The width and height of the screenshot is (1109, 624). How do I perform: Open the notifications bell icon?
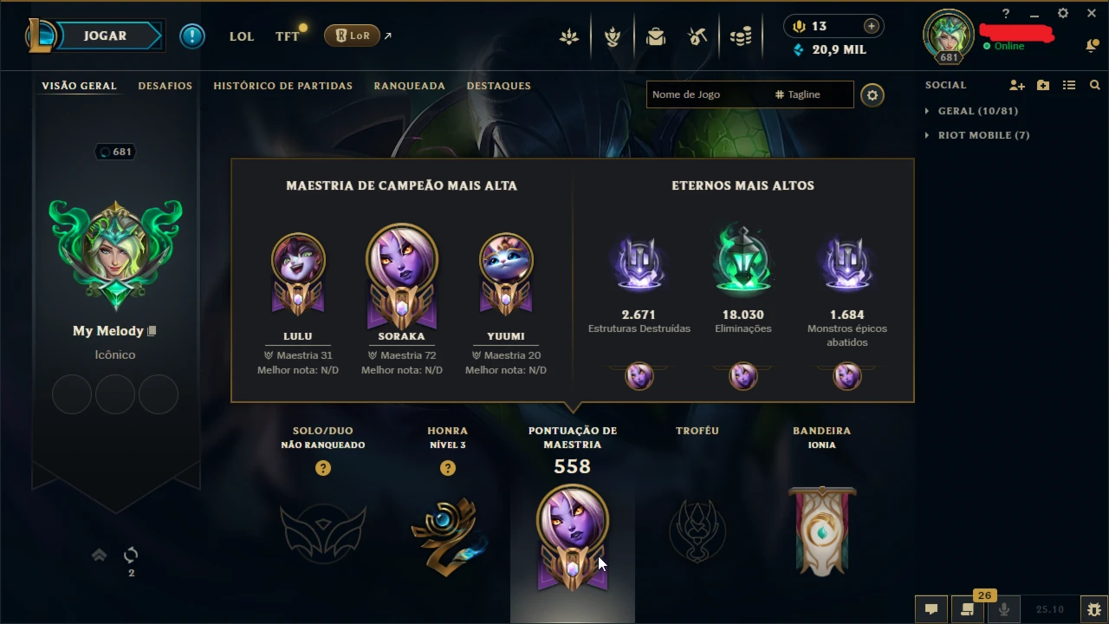[1092, 45]
